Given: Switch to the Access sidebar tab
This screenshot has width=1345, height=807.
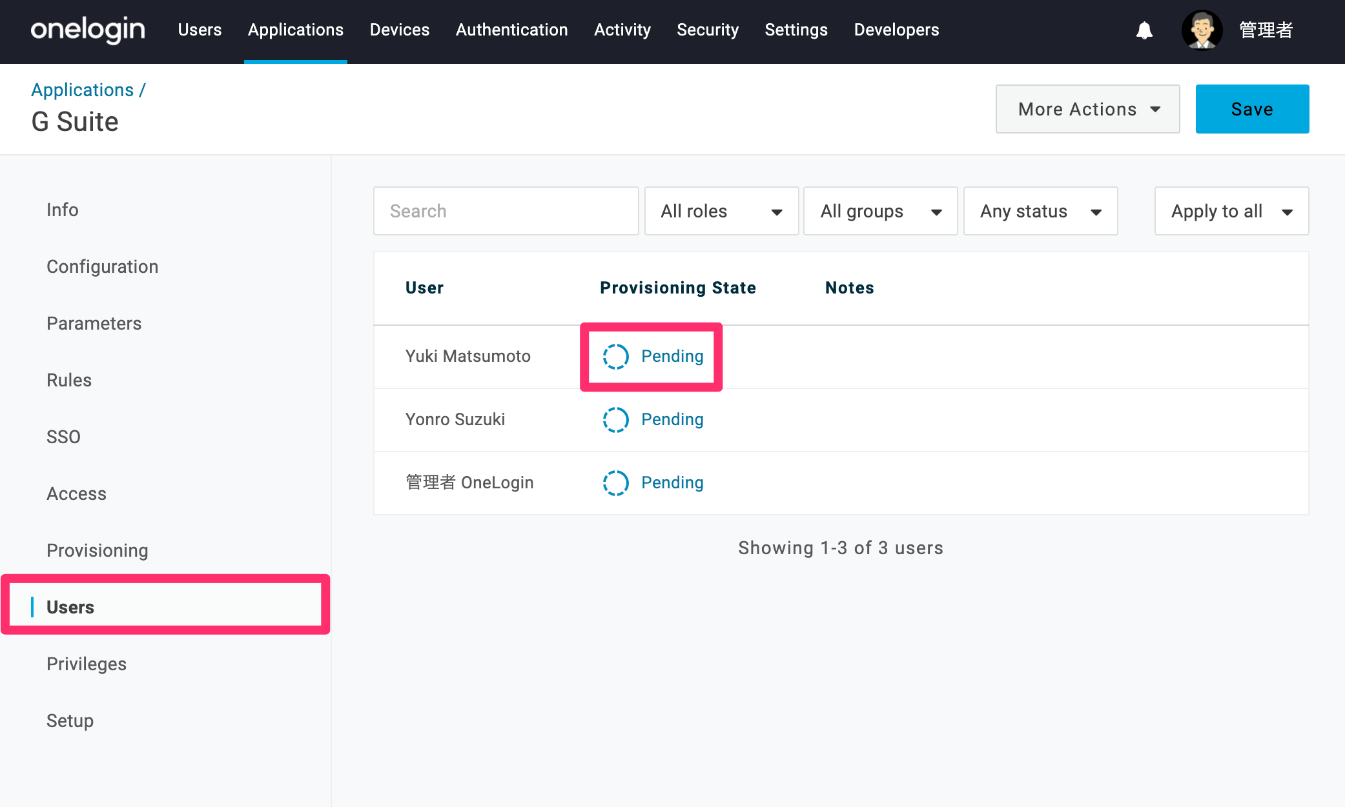Looking at the screenshot, I should coord(76,493).
